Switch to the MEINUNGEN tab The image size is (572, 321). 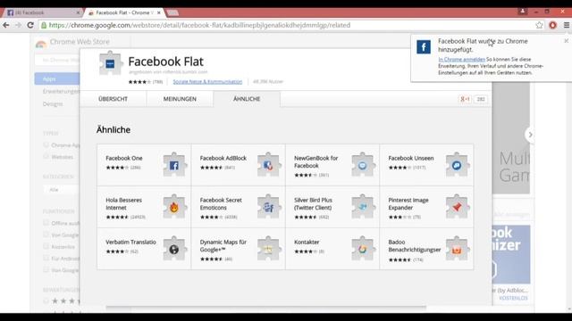pyautogui.click(x=180, y=99)
